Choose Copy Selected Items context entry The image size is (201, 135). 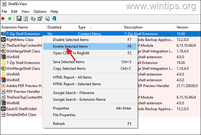tap(90, 69)
